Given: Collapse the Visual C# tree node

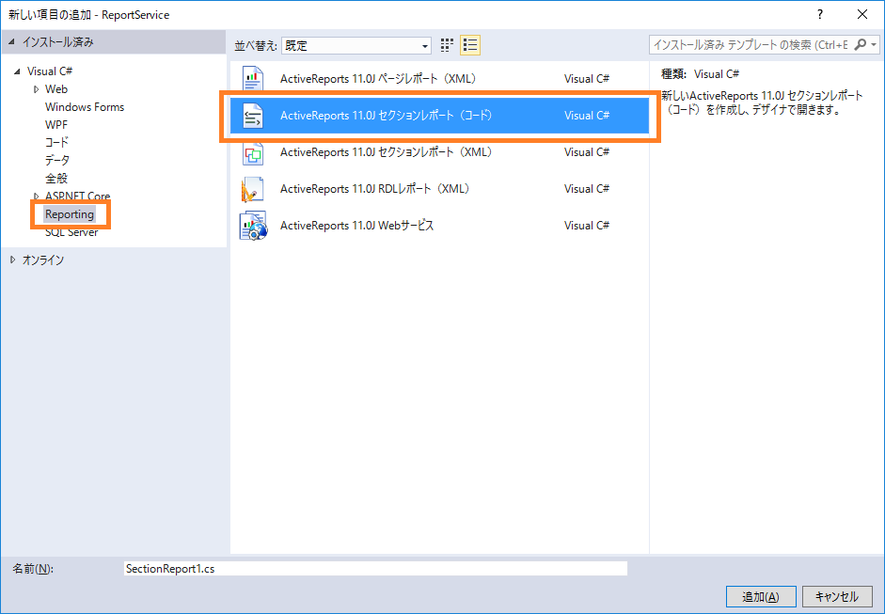Looking at the screenshot, I should coord(17,71).
